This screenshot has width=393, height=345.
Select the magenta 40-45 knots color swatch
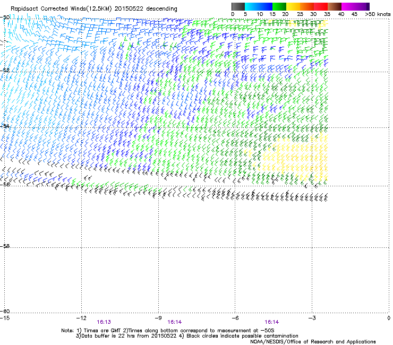(x=348, y=6)
